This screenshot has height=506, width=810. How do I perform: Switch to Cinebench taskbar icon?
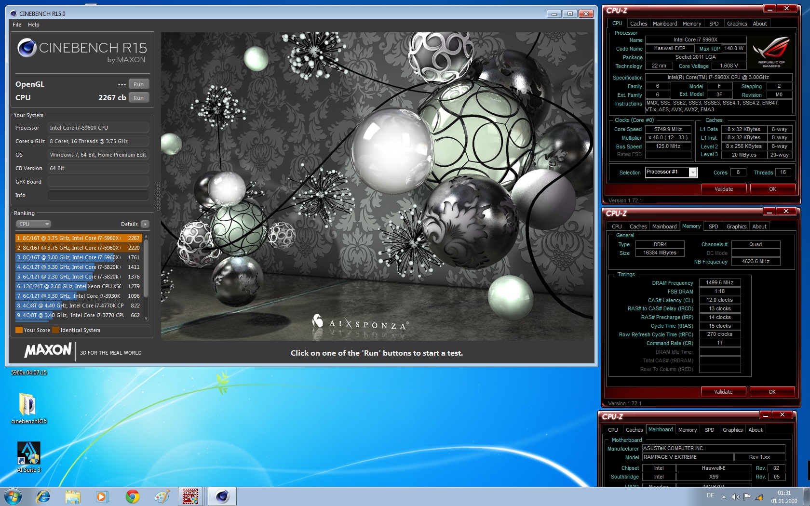(222, 496)
